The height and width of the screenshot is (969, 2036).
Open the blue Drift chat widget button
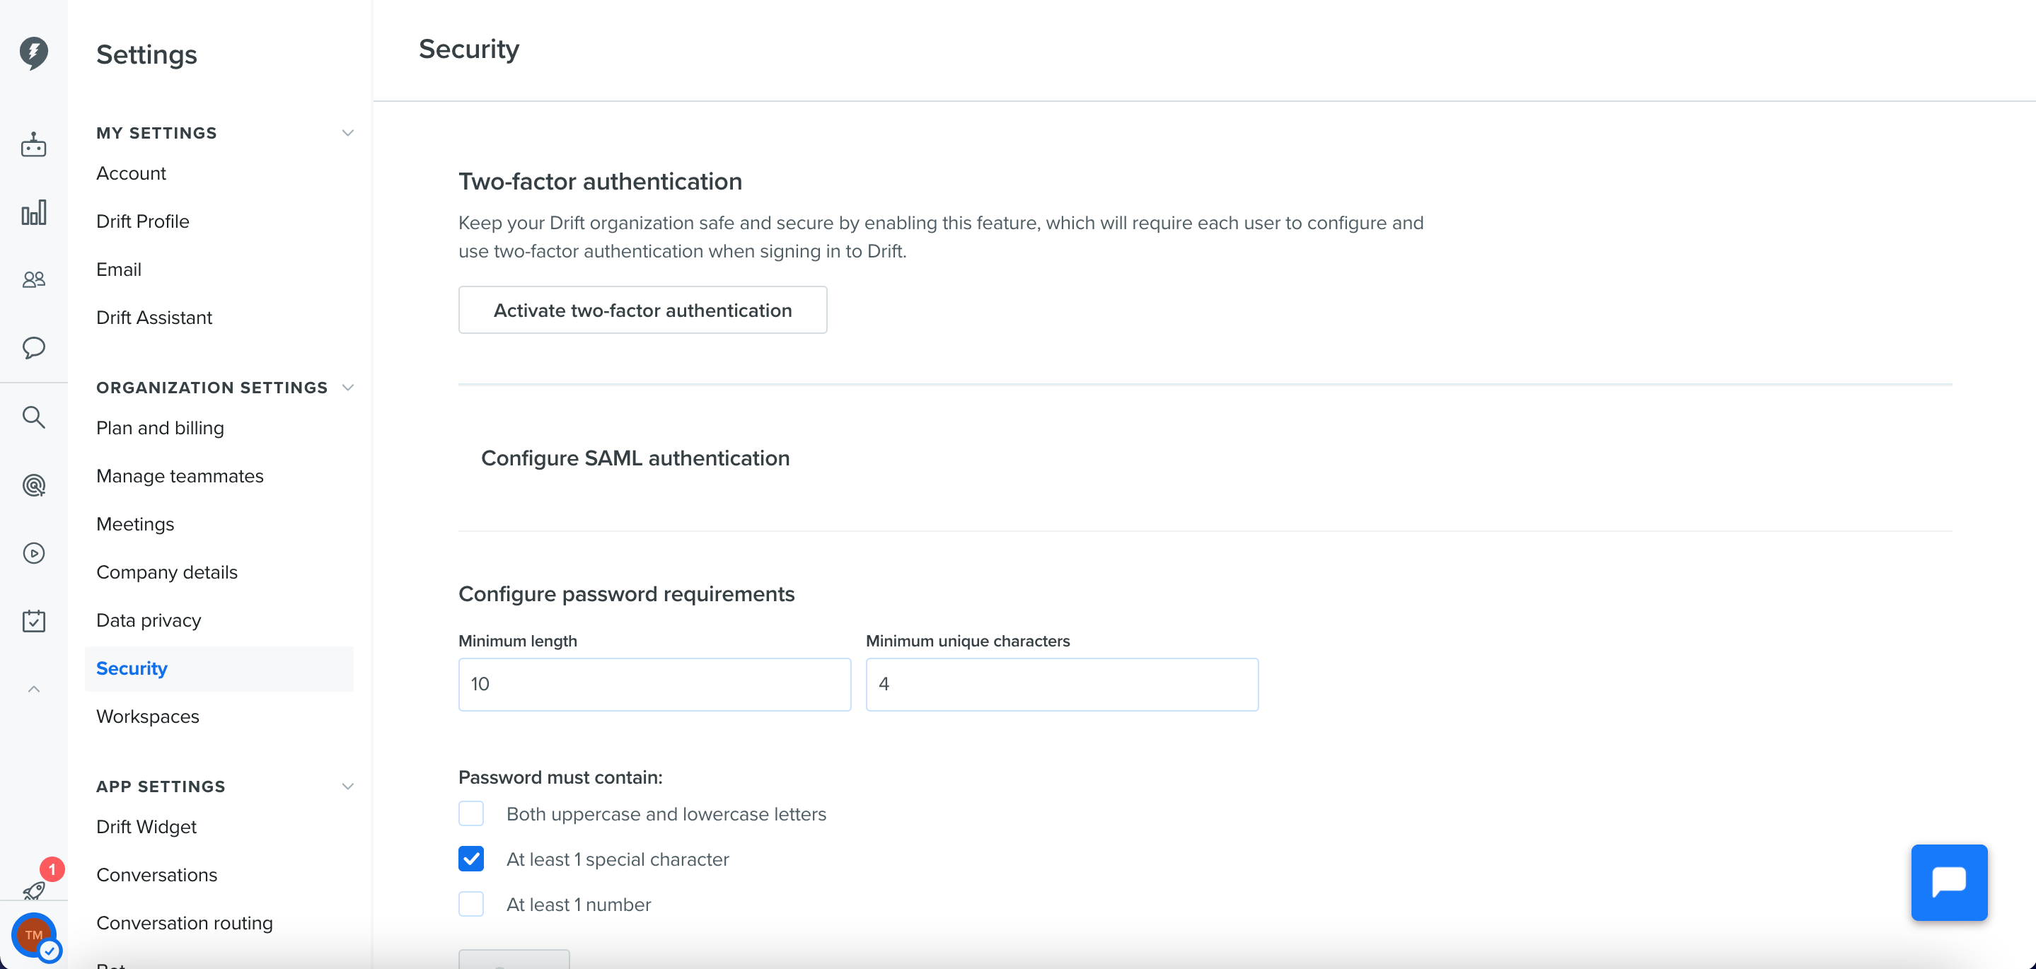point(1949,882)
